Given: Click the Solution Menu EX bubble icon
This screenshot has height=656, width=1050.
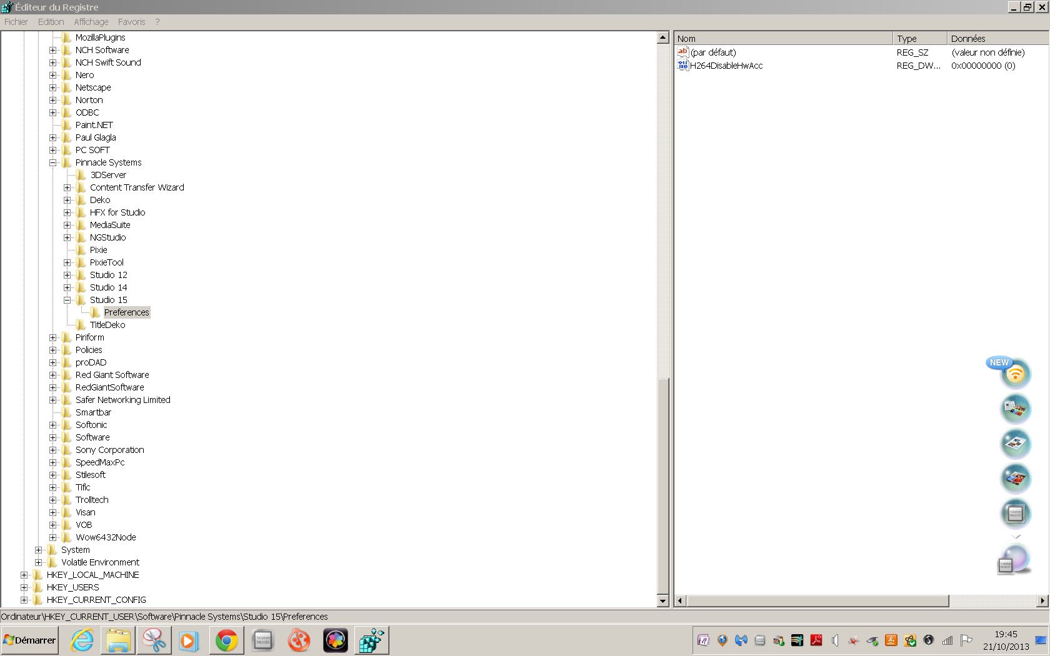Looking at the screenshot, I should pos(1015,514).
